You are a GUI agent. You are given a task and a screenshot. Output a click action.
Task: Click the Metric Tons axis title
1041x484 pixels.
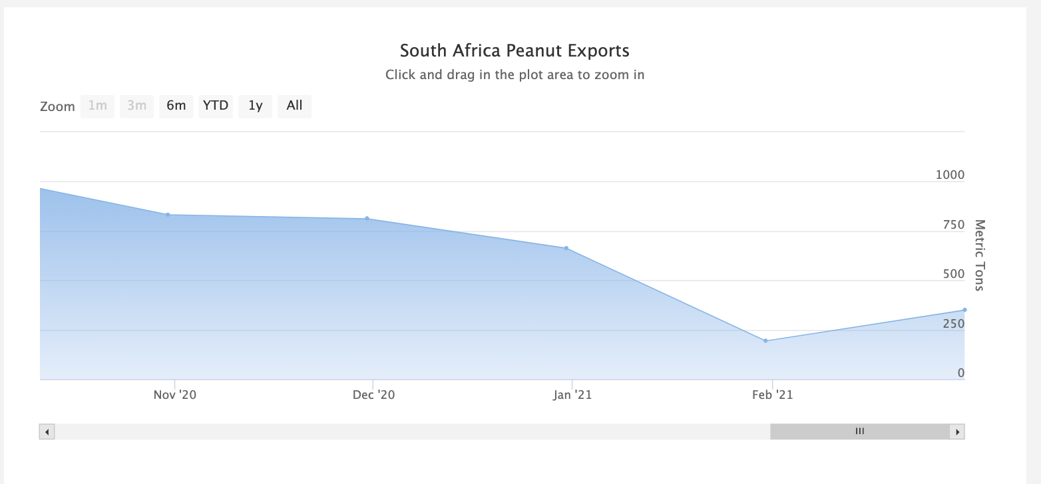pyautogui.click(x=979, y=255)
